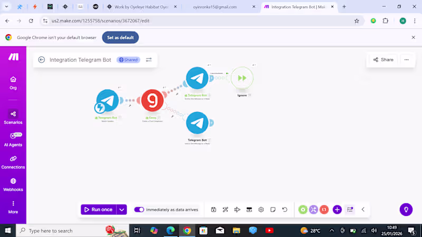
Task: Click the Shared status badge
Action: (x=128, y=60)
